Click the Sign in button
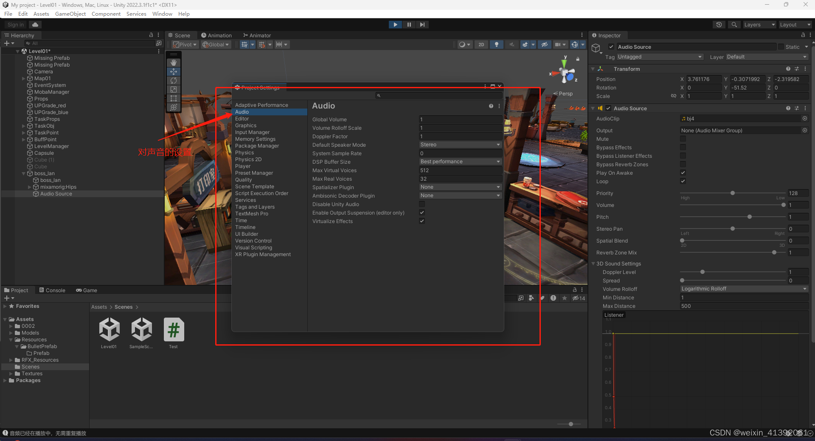Viewport: 815px width, 441px height. 16,25
